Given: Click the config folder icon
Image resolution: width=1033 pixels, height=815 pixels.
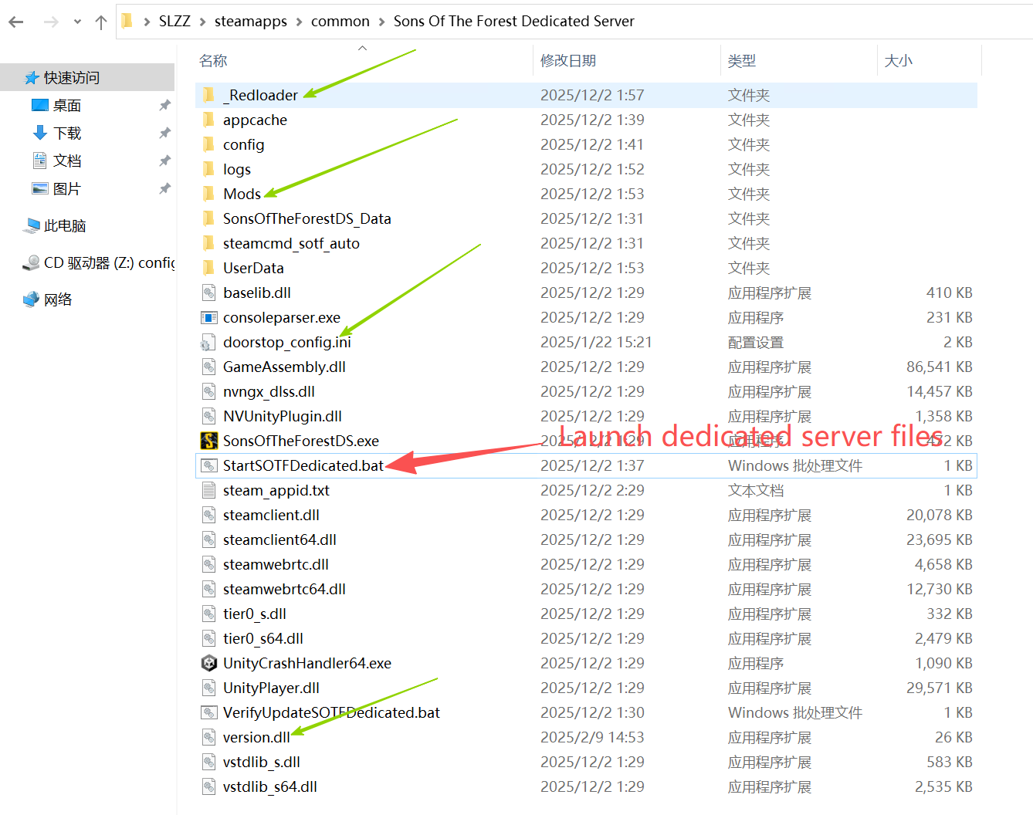Looking at the screenshot, I should click(x=208, y=144).
